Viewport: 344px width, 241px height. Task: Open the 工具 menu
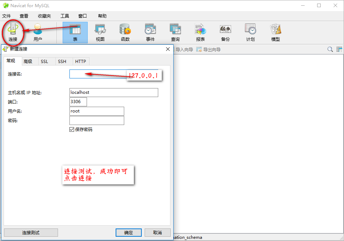(x=65, y=16)
